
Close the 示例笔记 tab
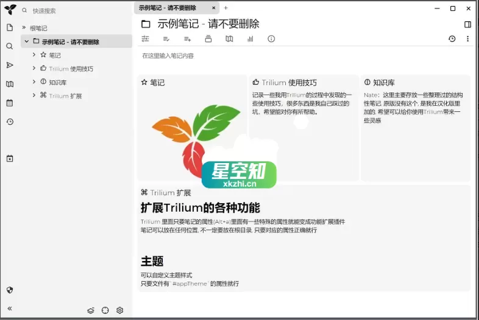pyautogui.click(x=213, y=8)
